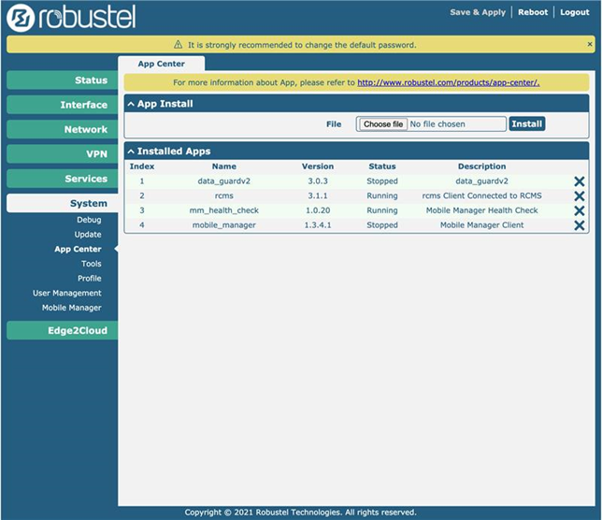
Task: Remove the rcms app using its X icon
Action: pos(579,195)
